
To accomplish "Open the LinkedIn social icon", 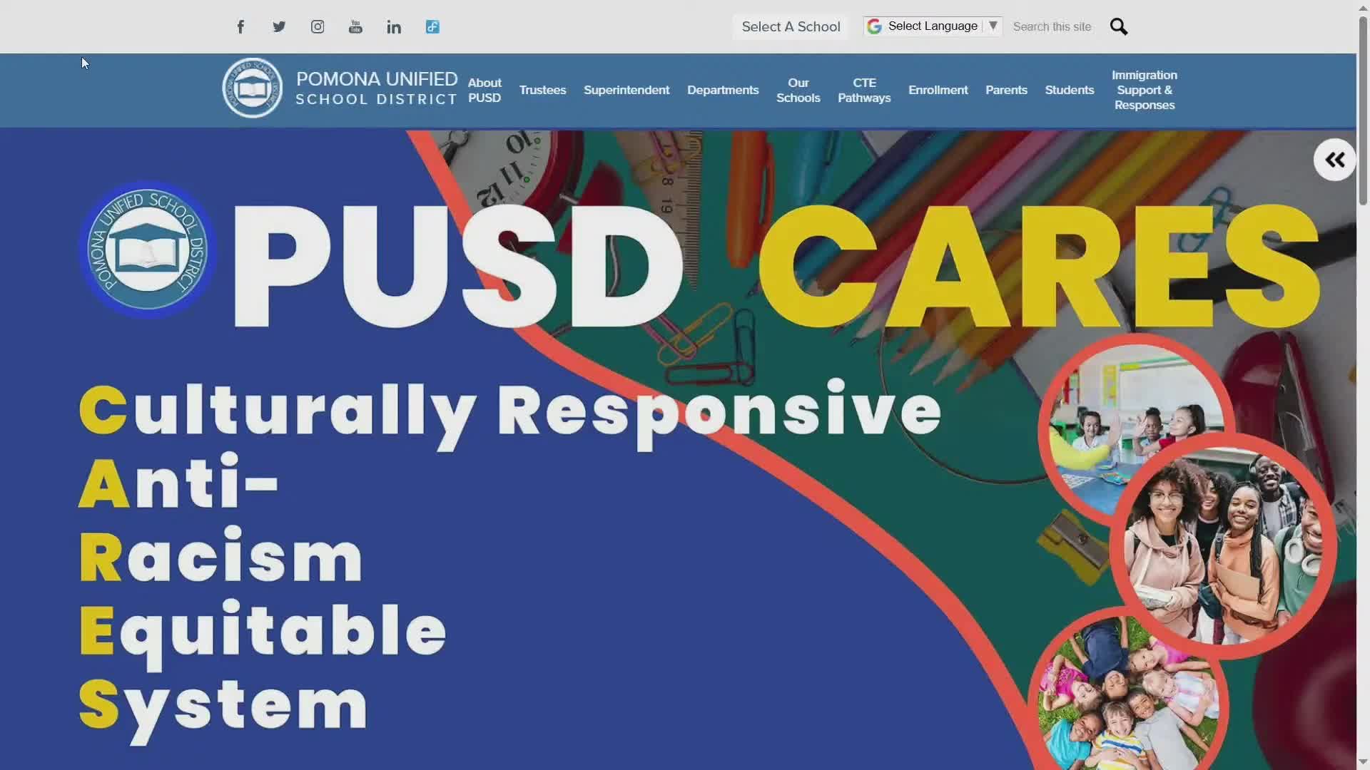I will pos(394,27).
